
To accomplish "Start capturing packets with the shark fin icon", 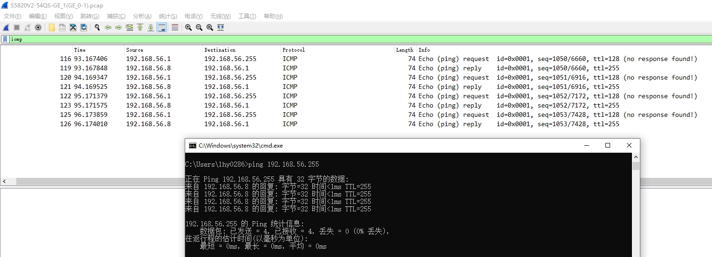I will pos(6,27).
